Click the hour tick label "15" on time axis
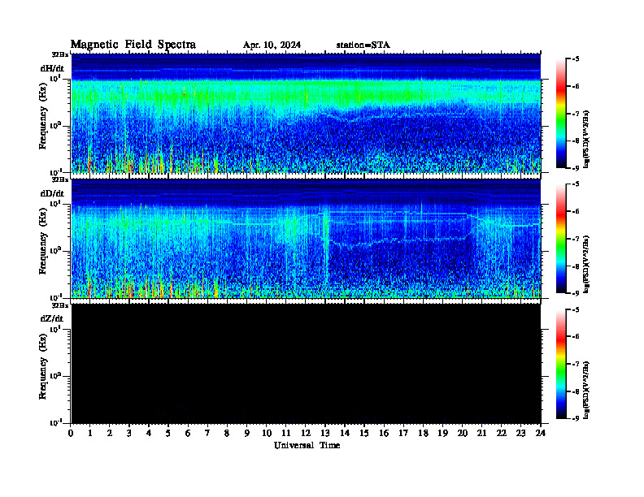The width and height of the screenshot is (644, 497). pyautogui.click(x=364, y=434)
